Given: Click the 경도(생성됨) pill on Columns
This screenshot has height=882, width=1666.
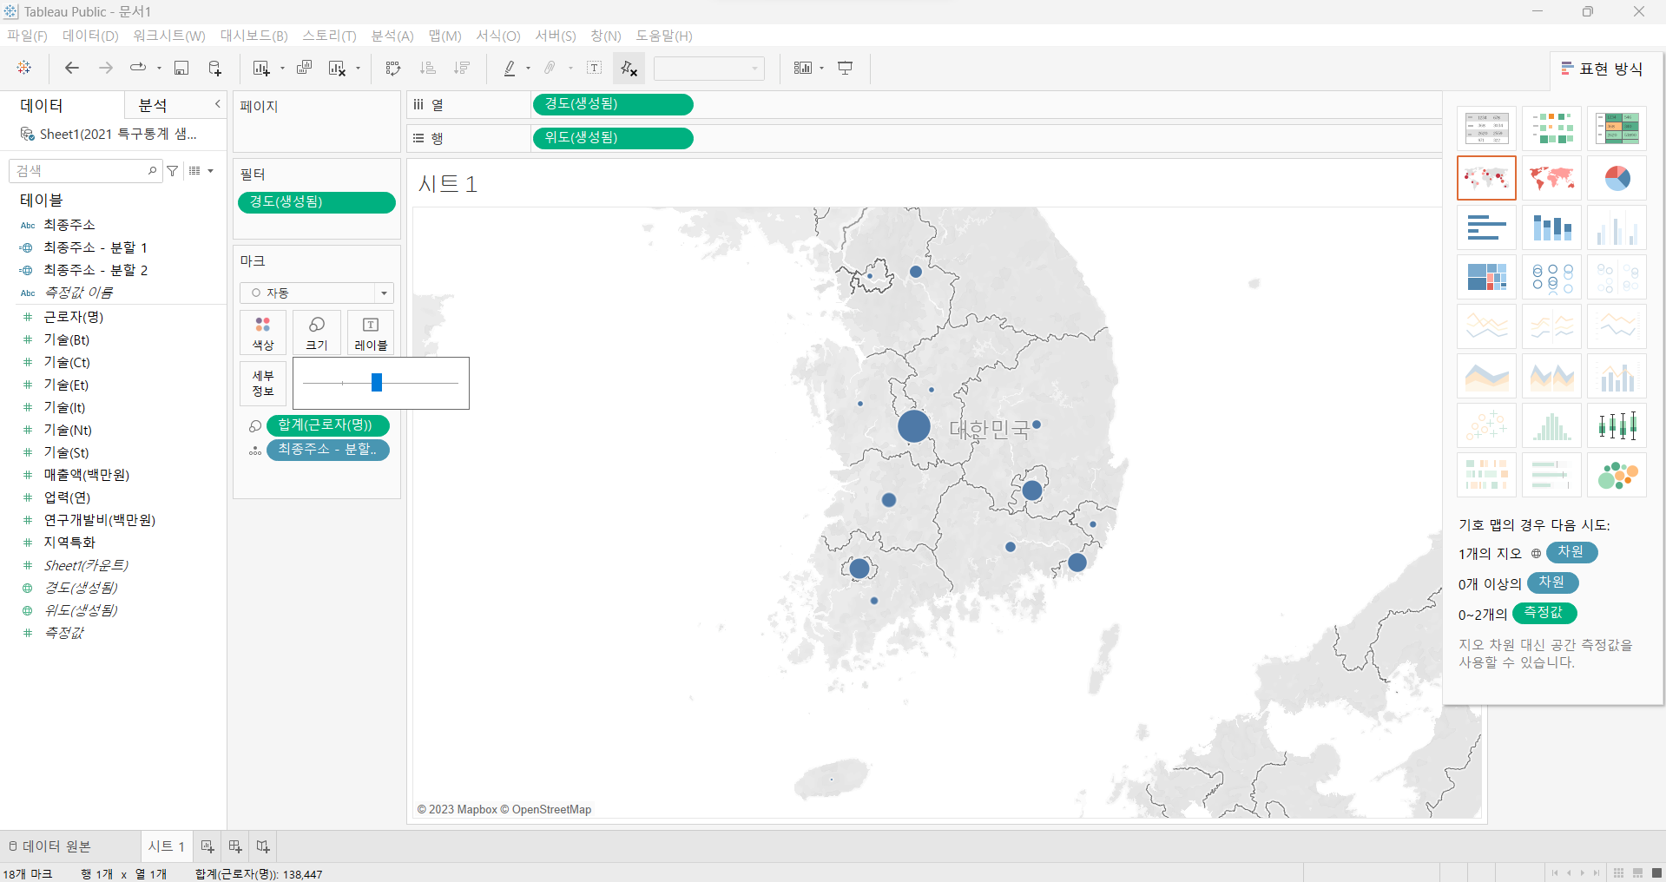Looking at the screenshot, I should click(612, 104).
